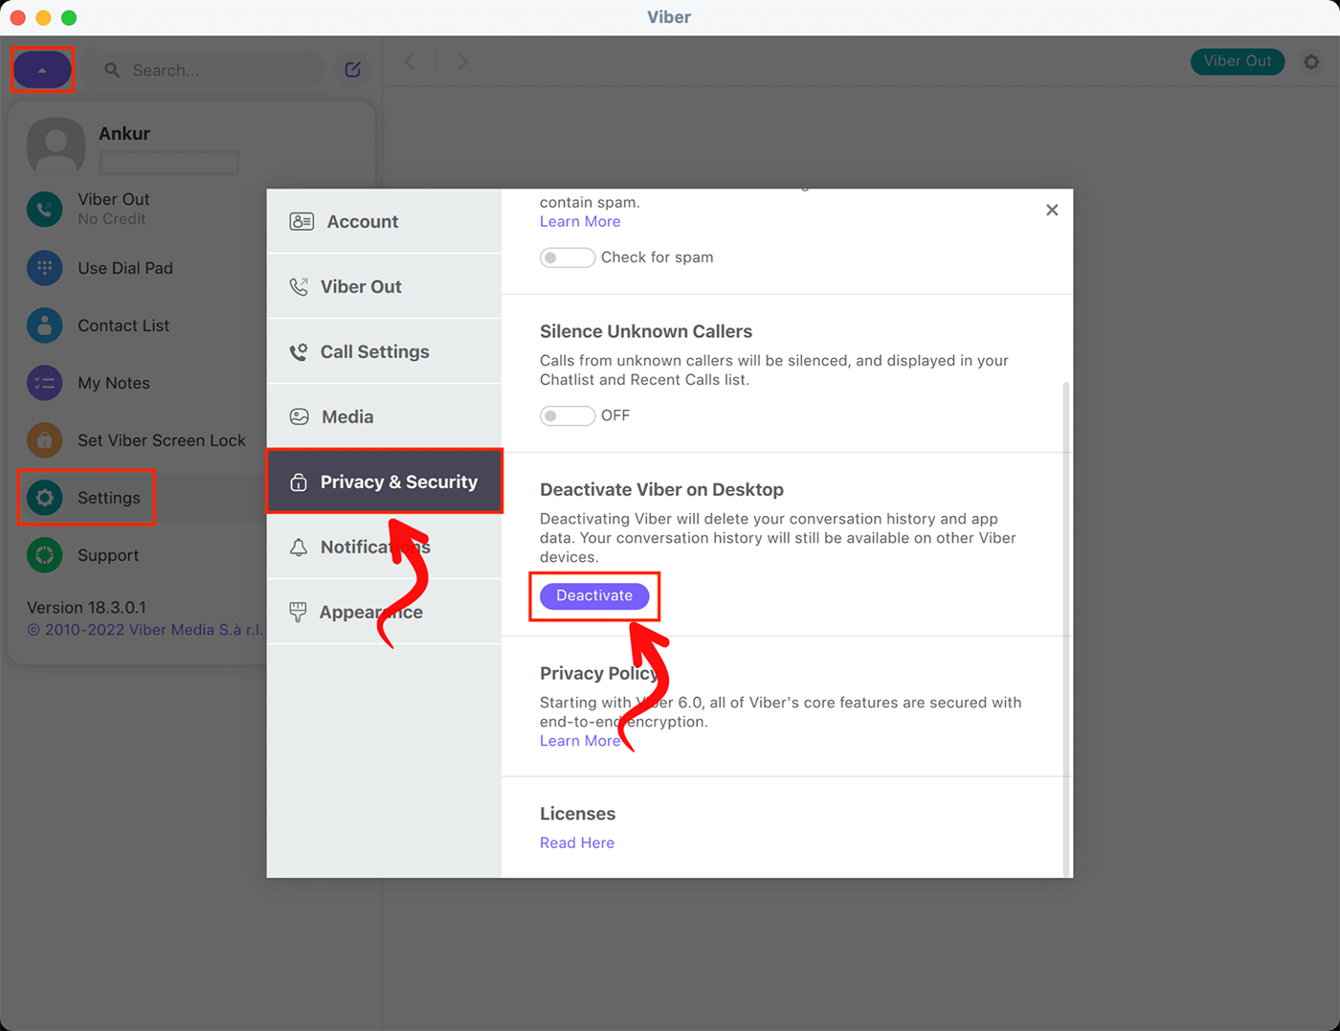This screenshot has width=1340, height=1031.
Task: Click the green Viber Out button
Action: (1237, 61)
